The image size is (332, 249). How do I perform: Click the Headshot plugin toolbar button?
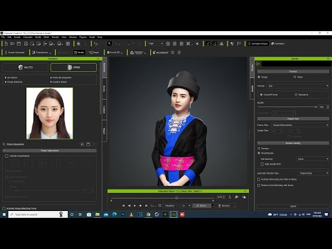click(x=160, y=53)
